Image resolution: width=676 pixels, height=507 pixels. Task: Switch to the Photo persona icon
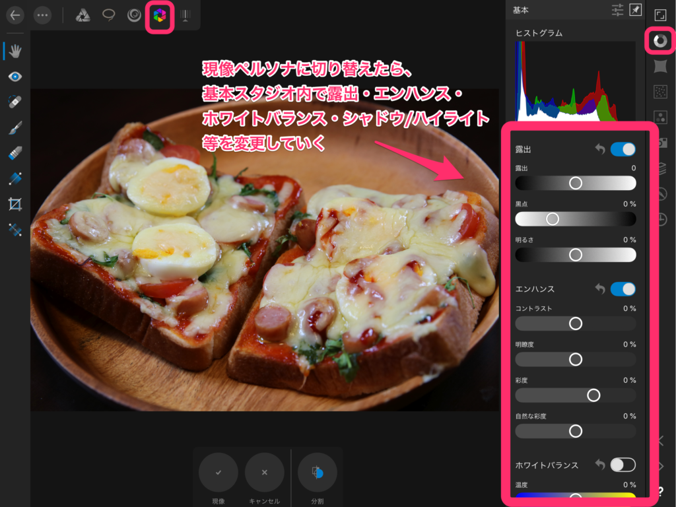[83, 15]
